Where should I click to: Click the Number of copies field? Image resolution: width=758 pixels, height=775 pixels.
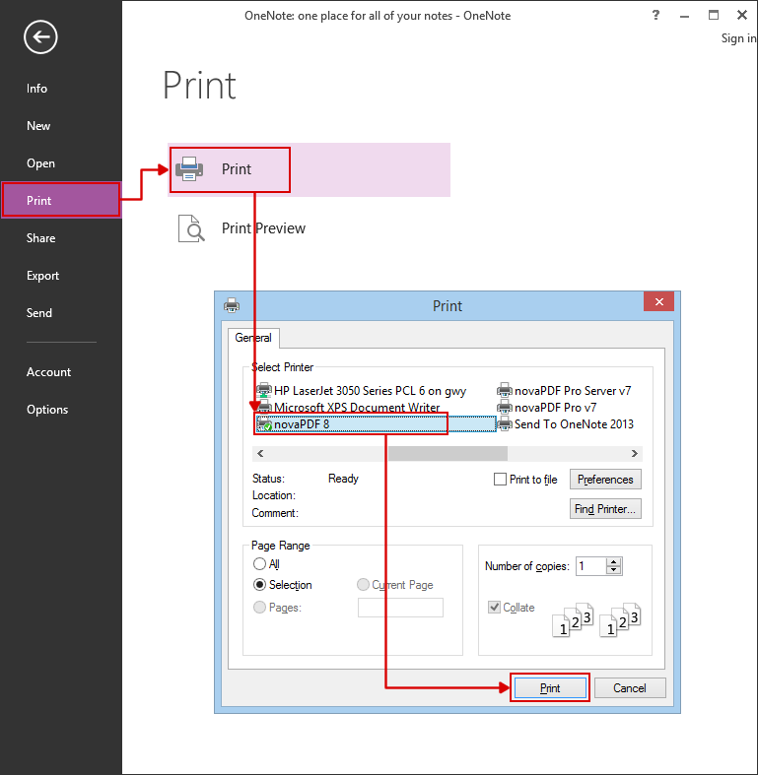[x=591, y=566]
